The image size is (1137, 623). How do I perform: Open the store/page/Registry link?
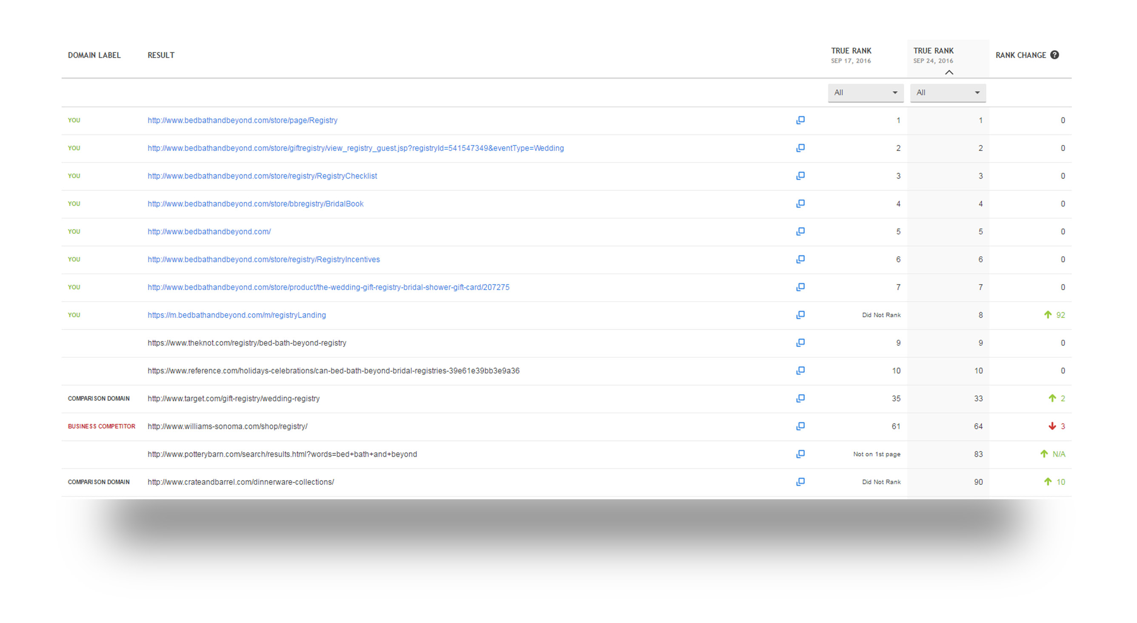pyautogui.click(x=242, y=120)
